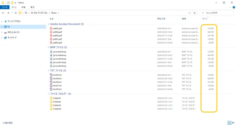This screenshot has height=125, width=236.
Task: Select the text04.txt file icon
Action: (x=51, y=78)
